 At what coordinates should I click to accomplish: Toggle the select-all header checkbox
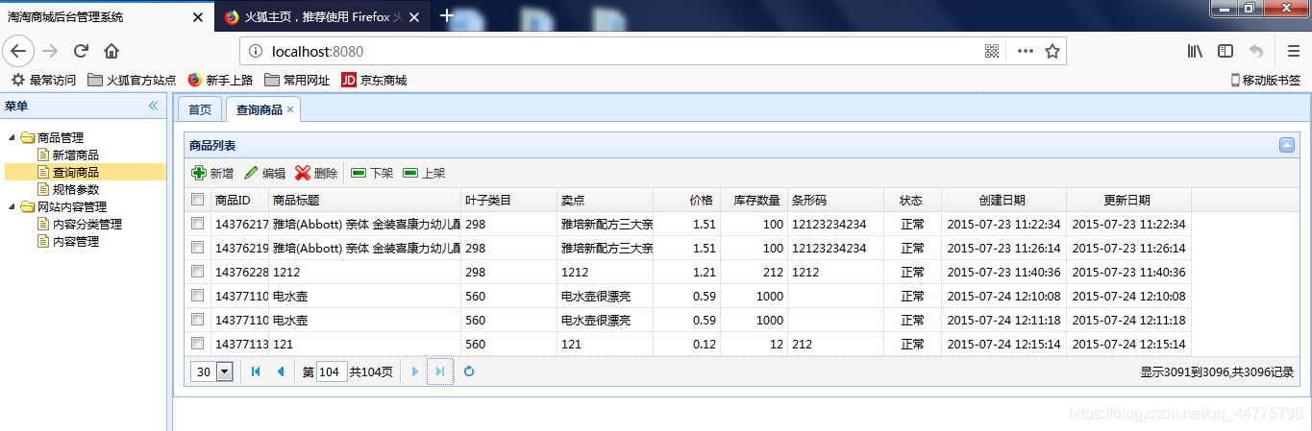click(197, 200)
